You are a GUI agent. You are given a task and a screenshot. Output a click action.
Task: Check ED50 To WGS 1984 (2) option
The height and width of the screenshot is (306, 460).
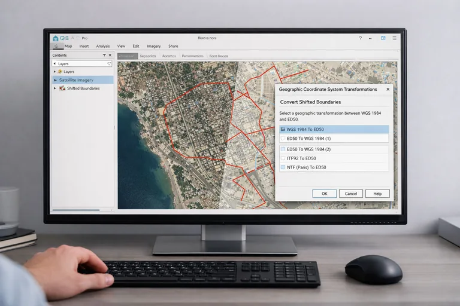tap(283, 149)
